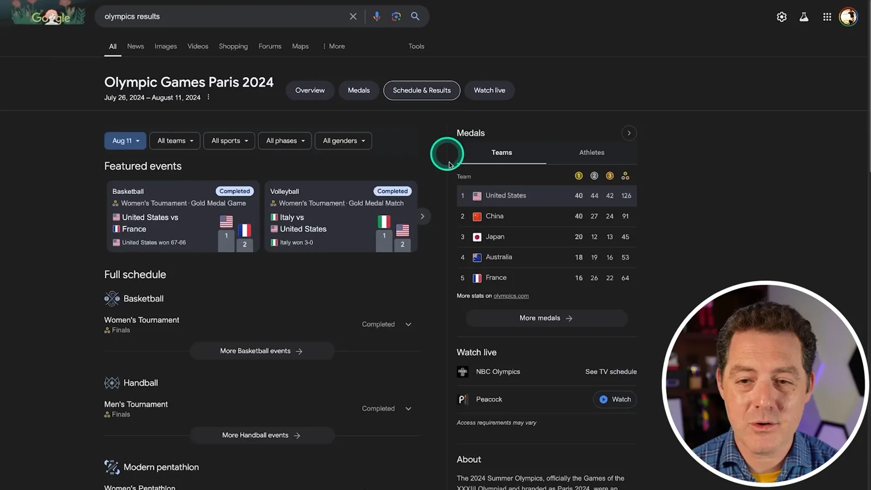Click More Basketball events button
The height and width of the screenshot is (490, 871).
tap(262, 351)
